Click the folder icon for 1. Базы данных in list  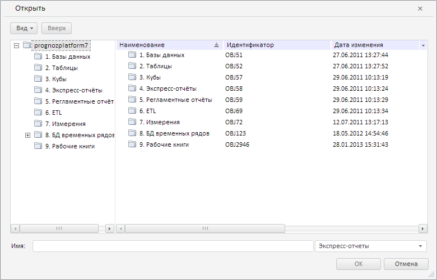coord(132,55)
